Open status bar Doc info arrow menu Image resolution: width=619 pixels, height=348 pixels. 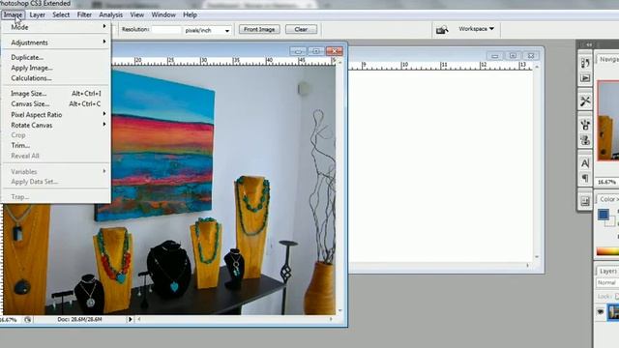click(x=130, y=319)
